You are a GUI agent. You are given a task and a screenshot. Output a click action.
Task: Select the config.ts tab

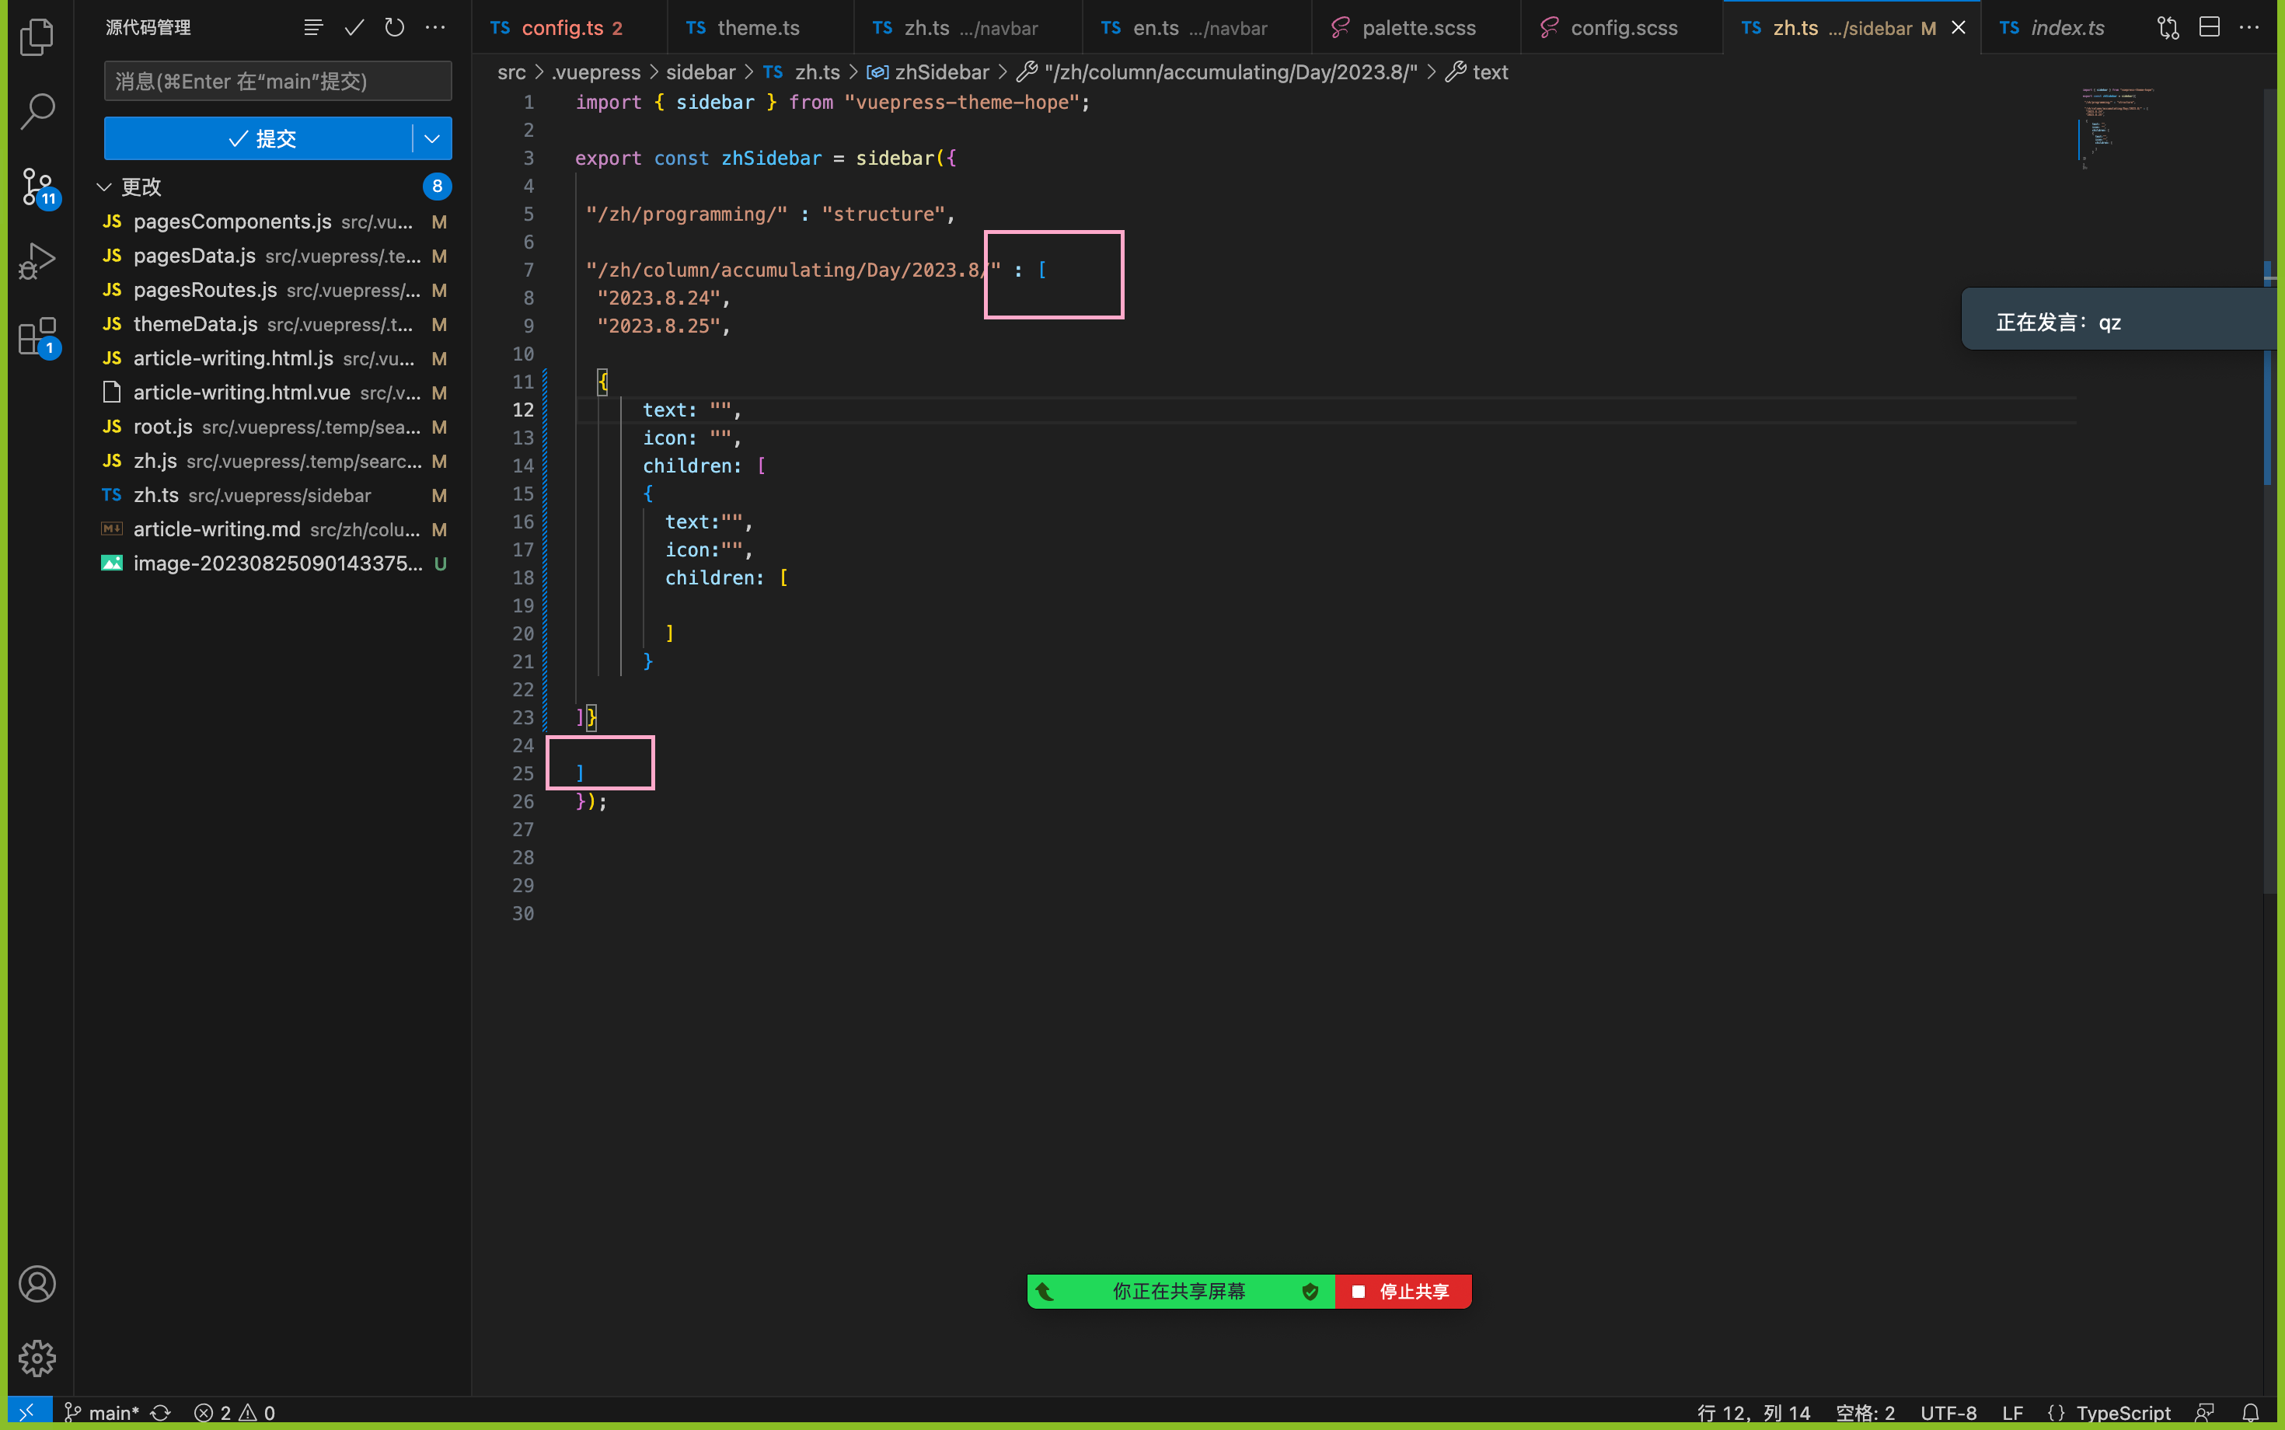[560, 28]
